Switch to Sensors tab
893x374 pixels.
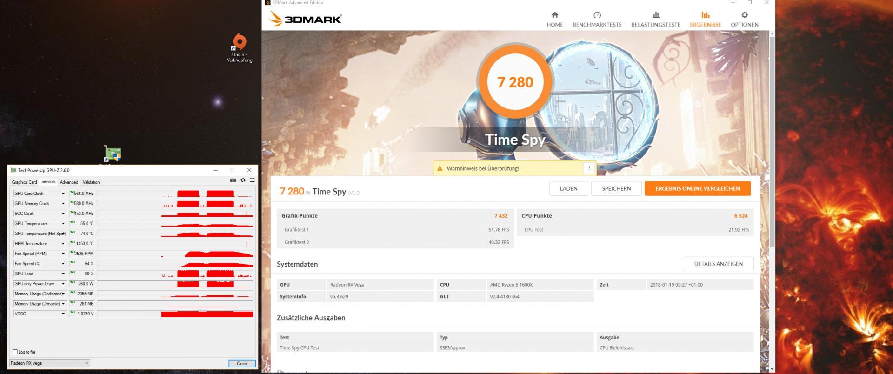(x=48, y=182)
